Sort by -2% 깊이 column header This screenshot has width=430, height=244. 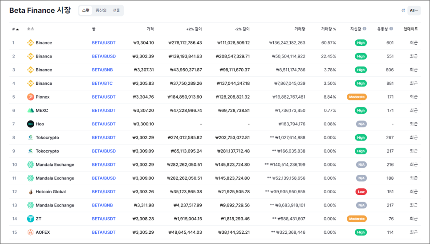coord(242,29)
